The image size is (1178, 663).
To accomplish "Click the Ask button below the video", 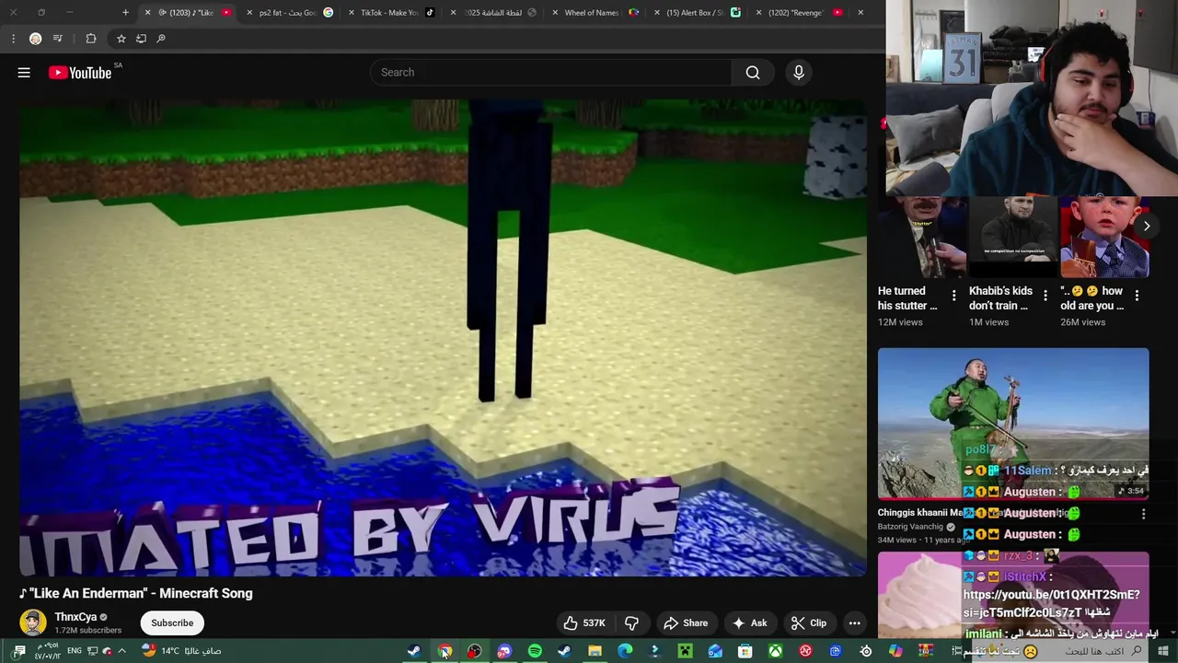I will (x=749, y=623).
